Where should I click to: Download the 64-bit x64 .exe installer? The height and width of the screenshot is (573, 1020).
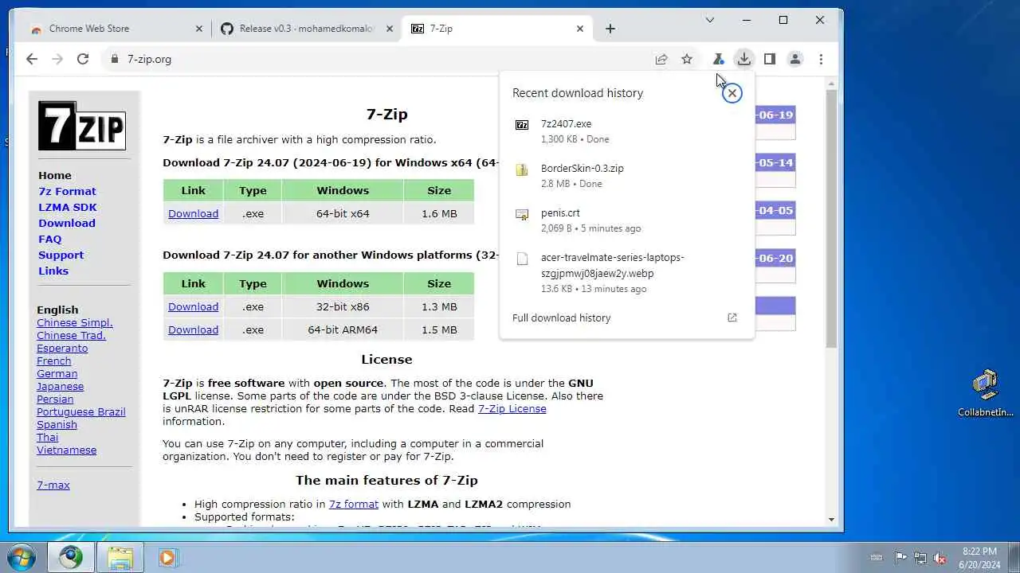click(193, 213)
